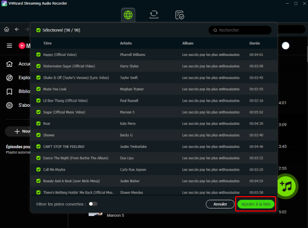Open the Accueil home sidebar icon
This screenshot has width=308, height=228.
[9, 64]
